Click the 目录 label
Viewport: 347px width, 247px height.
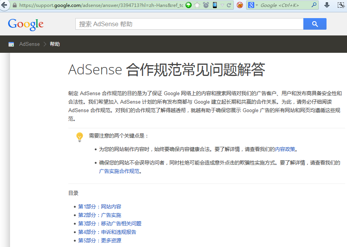73,193
